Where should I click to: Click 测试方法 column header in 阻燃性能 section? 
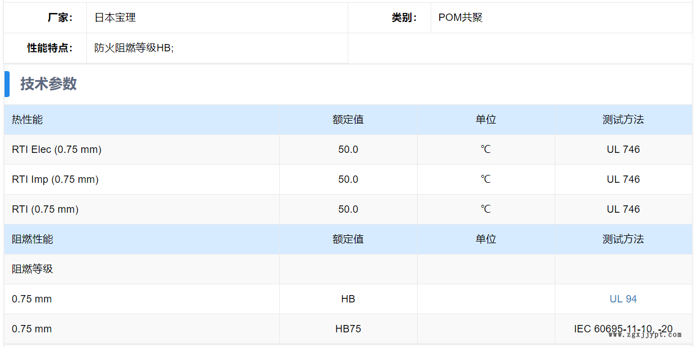[x=623, y=239]
